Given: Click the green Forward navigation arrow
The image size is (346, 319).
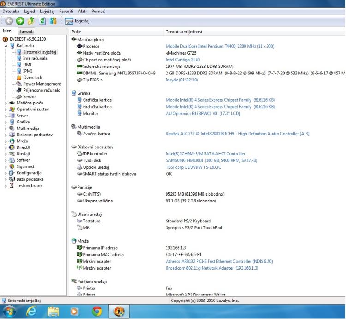Looking at the screenshot, I should click(x=20, y=21).
